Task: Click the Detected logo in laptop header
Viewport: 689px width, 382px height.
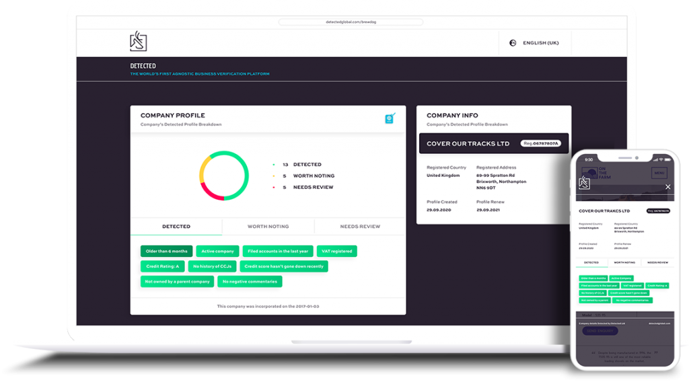Action: (139, 41)
